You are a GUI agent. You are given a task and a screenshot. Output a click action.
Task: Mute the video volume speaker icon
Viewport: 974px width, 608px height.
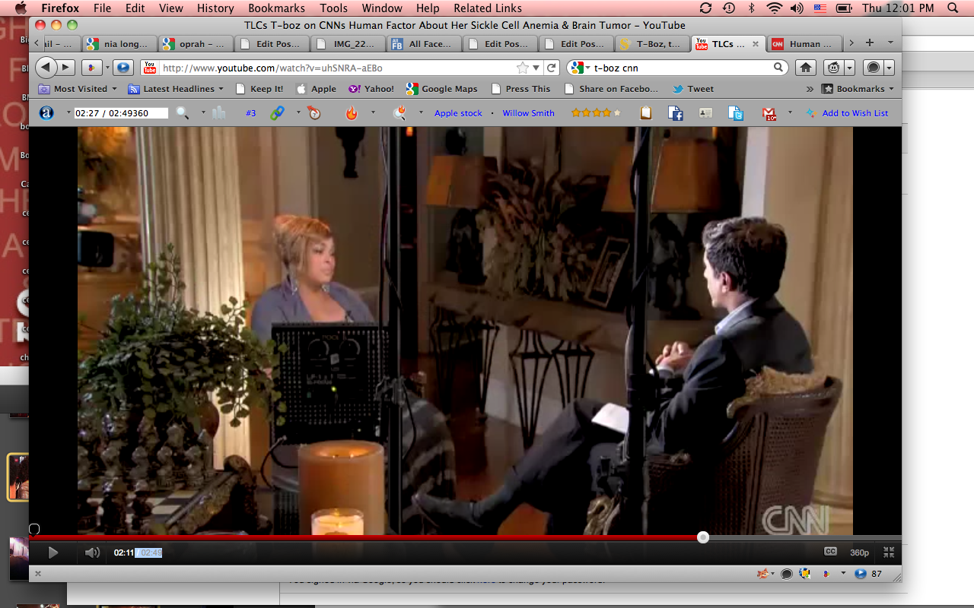(92, 553)
